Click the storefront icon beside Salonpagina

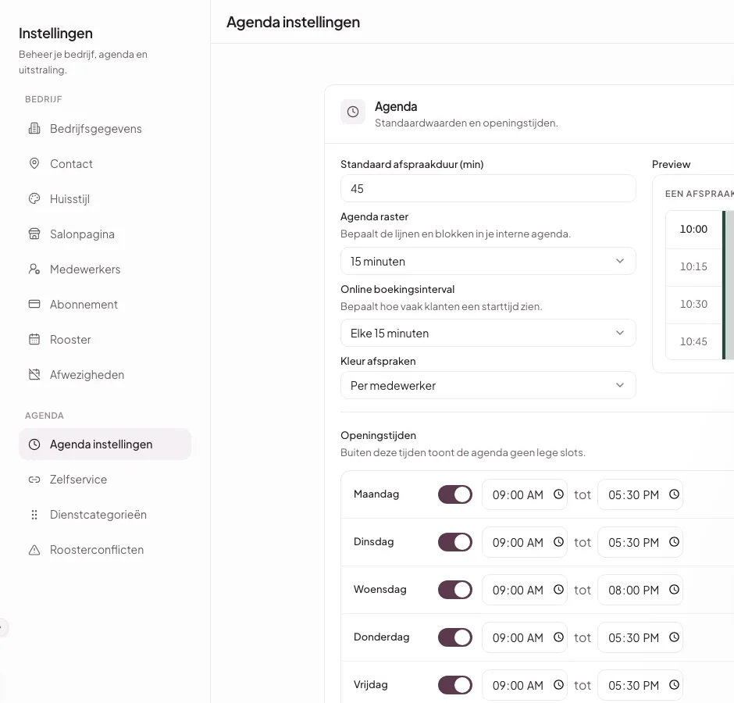[34, 234]
